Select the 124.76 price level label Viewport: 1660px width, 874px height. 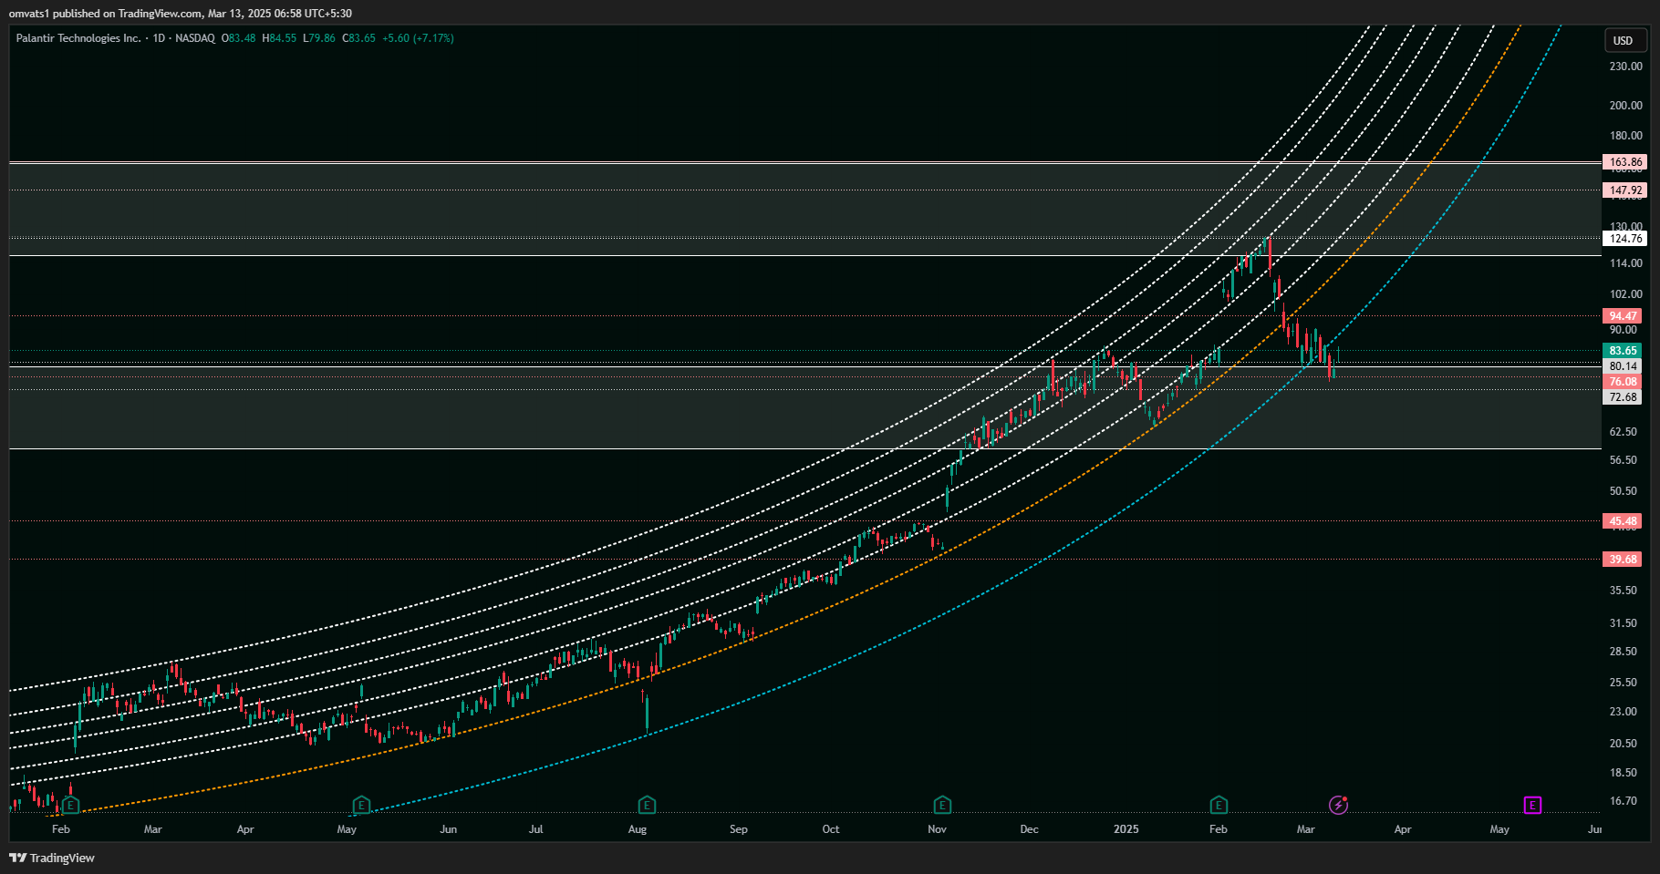tap(1624, 239)
